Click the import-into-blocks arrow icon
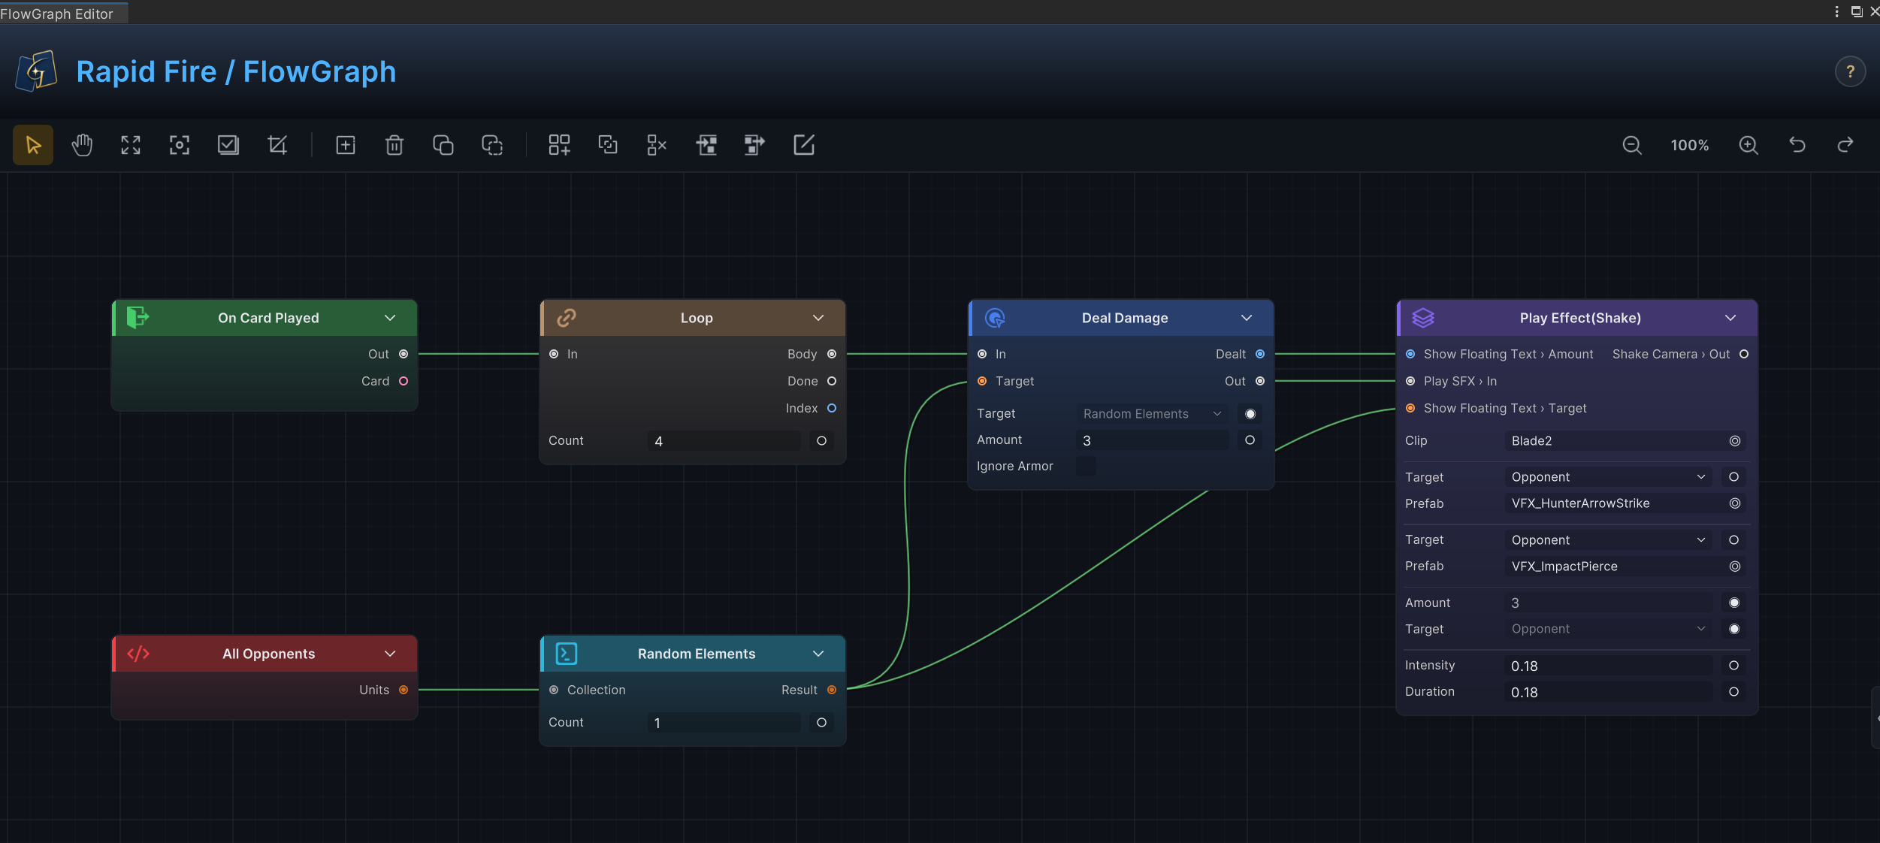The image size is (1880, 843). pyautogui.click(x=706, y=145)
